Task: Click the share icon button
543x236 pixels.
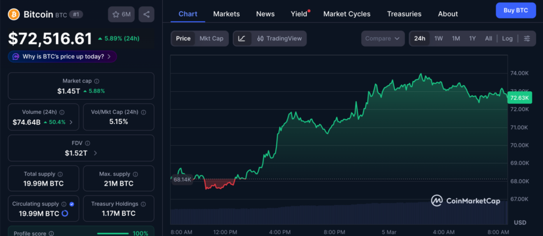Action: [x=146, y=14]
